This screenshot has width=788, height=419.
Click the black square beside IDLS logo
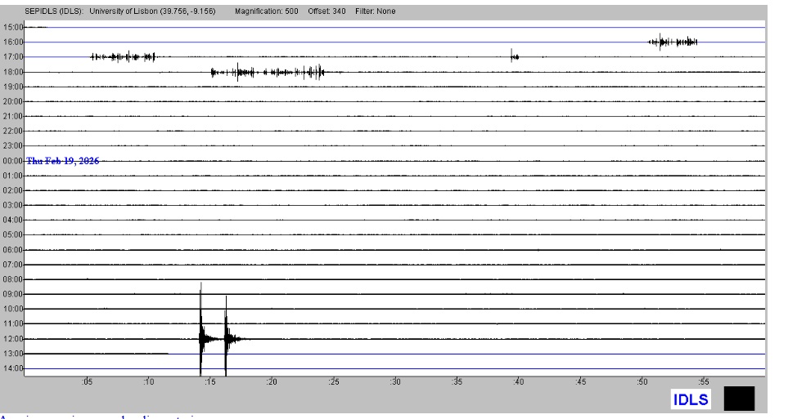point(739,399)
